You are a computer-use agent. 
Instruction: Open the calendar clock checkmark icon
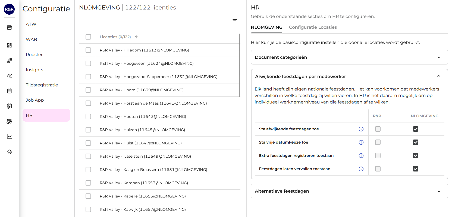[x=9, y=121]
